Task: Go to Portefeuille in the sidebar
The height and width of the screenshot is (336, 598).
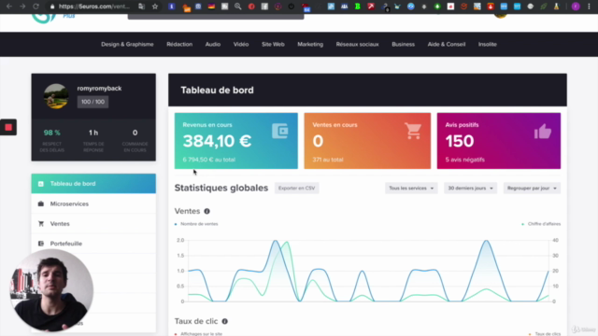Action: tap(93, 244)
